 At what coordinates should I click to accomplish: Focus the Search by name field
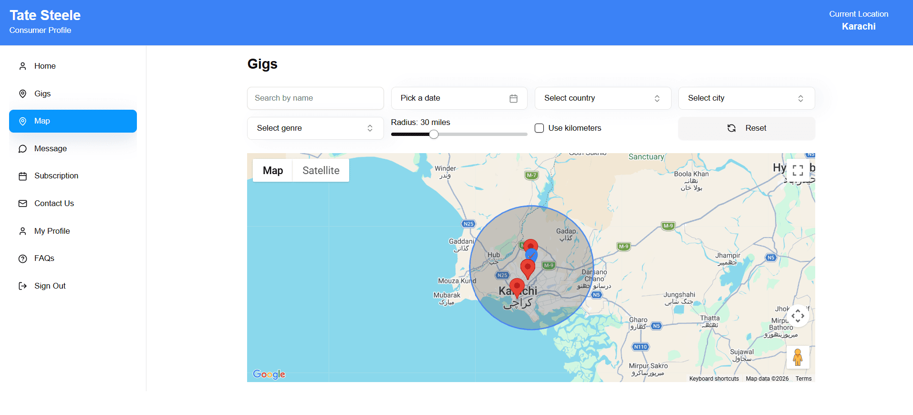pos(315,98)
